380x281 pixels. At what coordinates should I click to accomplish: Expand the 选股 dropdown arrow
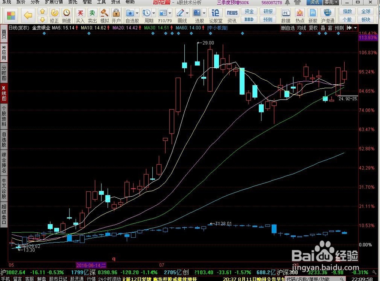point(204,13)
